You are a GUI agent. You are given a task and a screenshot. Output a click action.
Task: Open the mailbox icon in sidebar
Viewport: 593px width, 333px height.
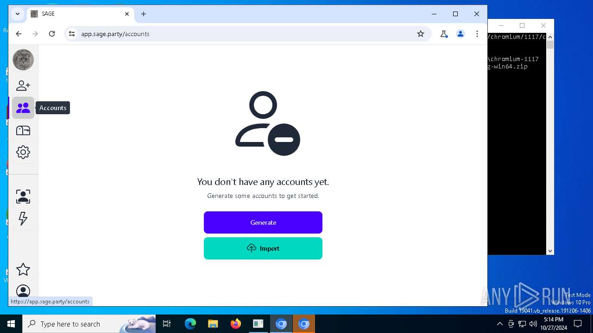pos(23,130)
